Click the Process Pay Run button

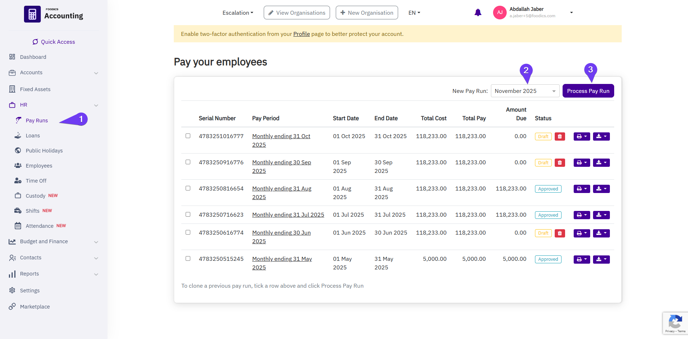point(588,91)
